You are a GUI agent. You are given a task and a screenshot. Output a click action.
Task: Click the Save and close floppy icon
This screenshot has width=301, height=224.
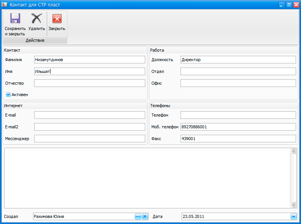click(15, 19)
